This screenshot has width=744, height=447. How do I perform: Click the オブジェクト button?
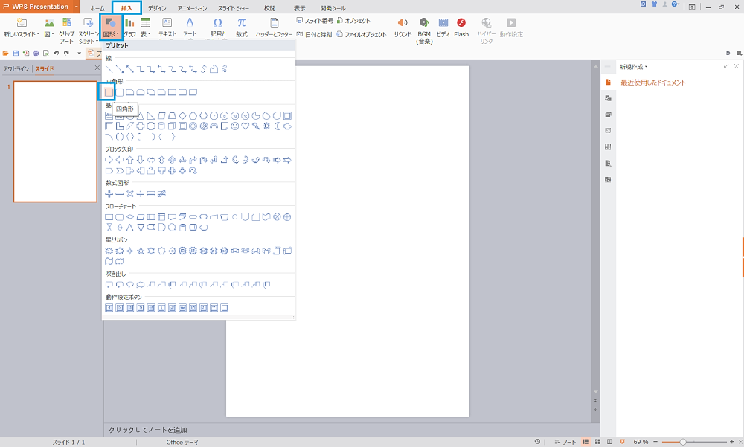tap(353, 20)
